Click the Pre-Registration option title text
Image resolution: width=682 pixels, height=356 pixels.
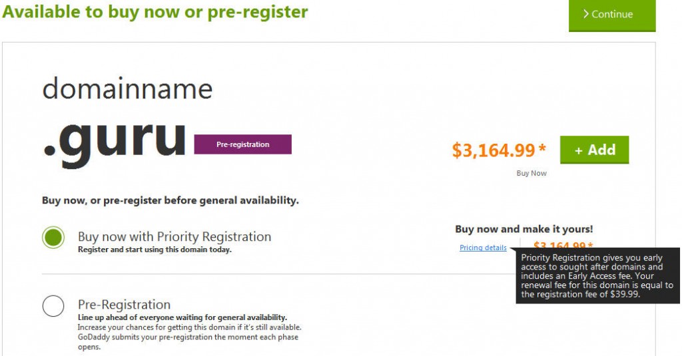coord(124,304)
